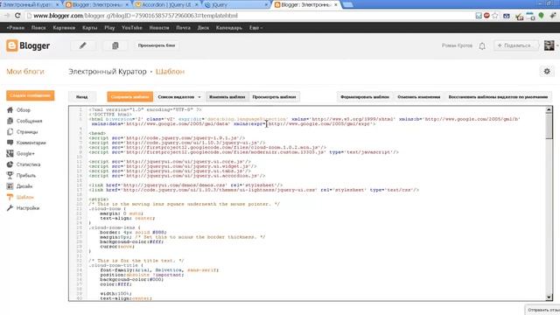The height and width of the screenshot is (315, 560).
Task: Open Play in Google bar
Action: (109, 27)
